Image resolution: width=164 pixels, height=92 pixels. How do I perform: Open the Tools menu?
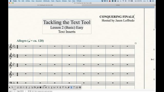[53, 1]
